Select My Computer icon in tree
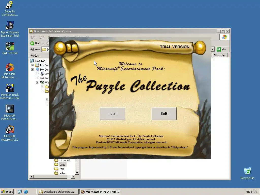 (x=37, y=70)
